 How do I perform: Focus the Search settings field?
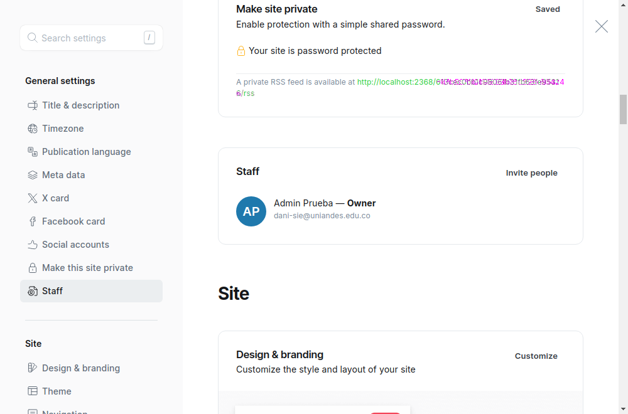[x=91, y=38]
